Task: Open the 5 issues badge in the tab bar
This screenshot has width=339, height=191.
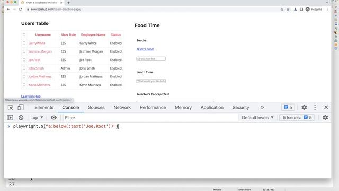Action: point(288,107)
